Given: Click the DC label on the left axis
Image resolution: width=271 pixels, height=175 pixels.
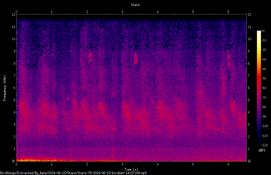Looking at the screenshot, I should [x=14, y=161].
